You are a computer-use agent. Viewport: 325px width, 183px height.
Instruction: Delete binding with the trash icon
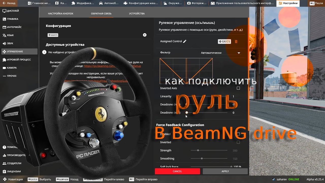coord(236,41)
